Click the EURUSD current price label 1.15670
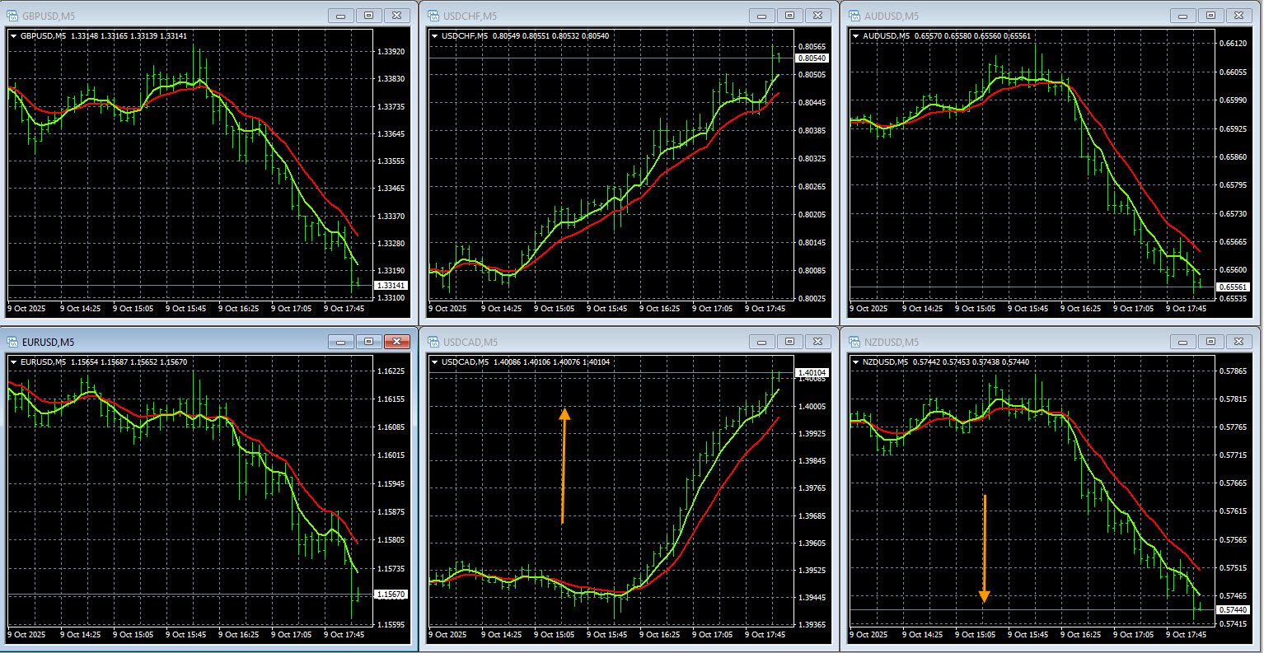This screenshot has width=1264, height=653. (x=391, y=595)
